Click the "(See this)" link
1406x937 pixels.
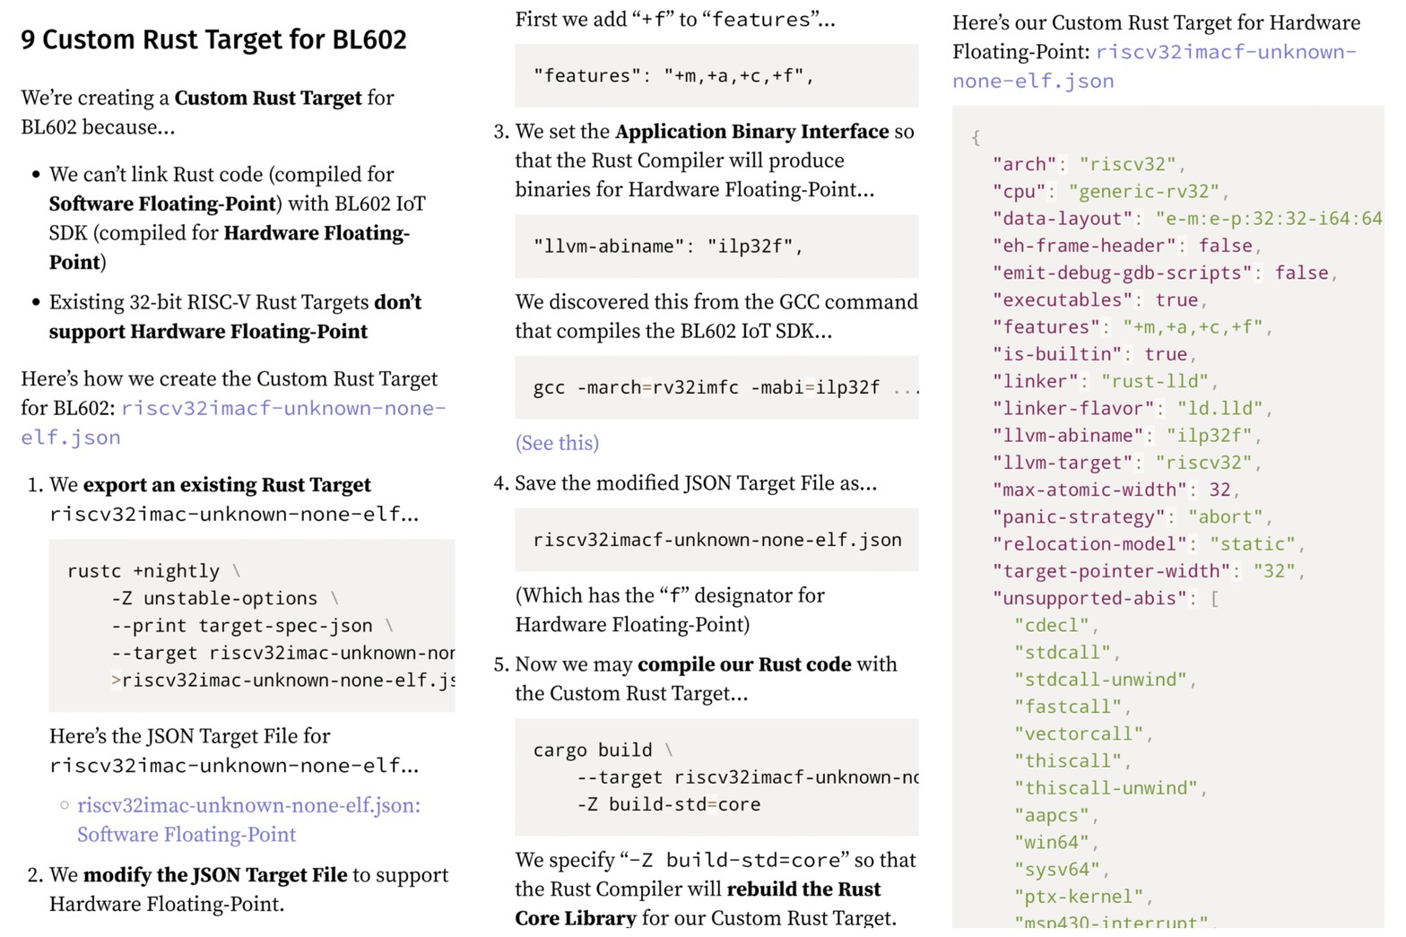point(557,443)
